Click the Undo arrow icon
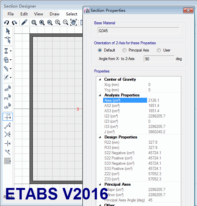Screen dimensions: 197x206 tap(7, 22)
